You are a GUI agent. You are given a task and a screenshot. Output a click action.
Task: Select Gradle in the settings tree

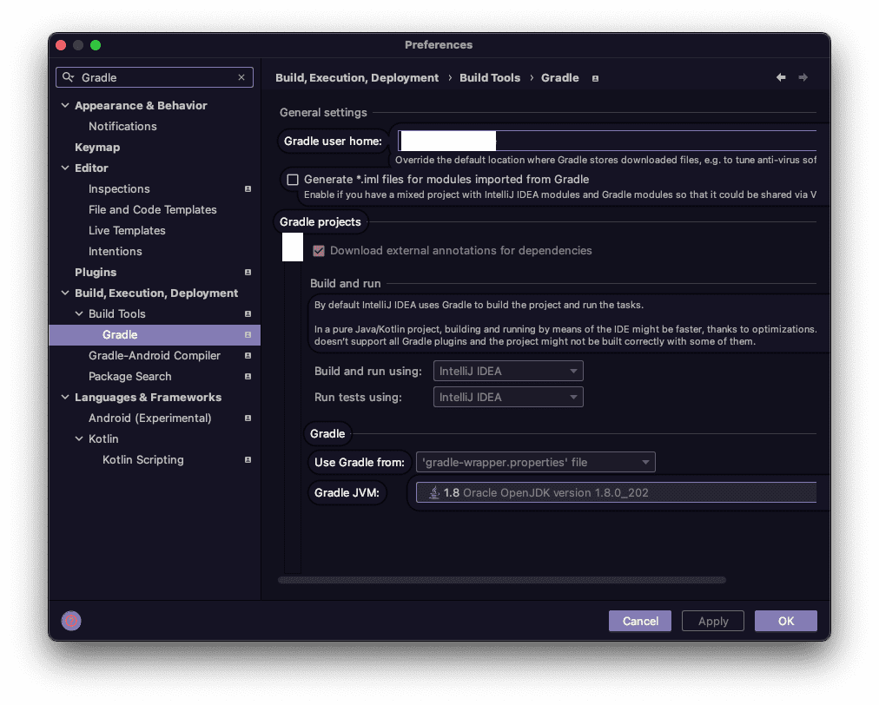coord(155,334)
